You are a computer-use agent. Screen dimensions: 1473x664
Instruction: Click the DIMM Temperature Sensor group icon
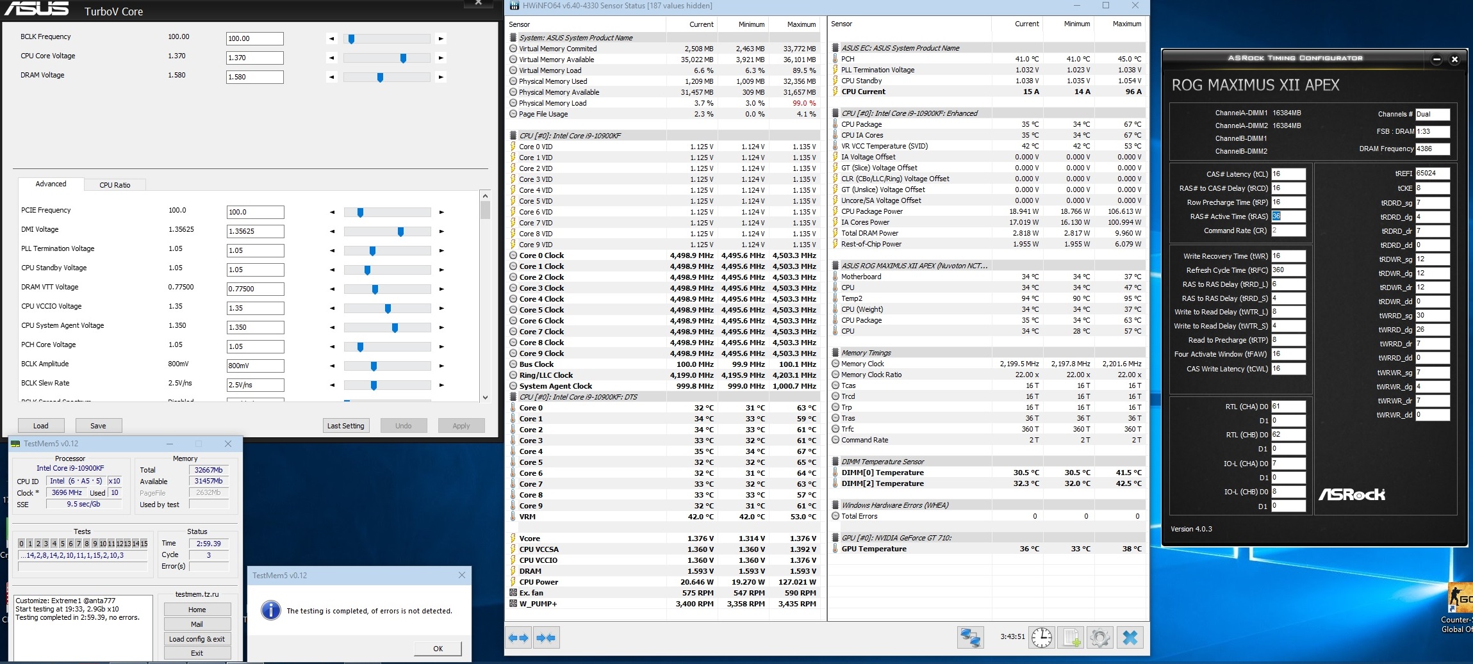click(x=835, y=462)
